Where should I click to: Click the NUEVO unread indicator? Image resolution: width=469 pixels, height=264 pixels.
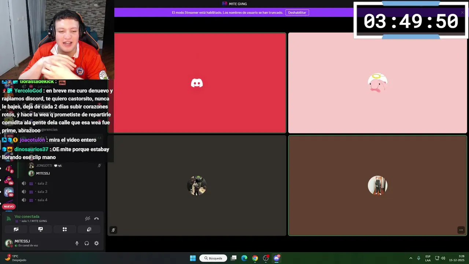(9, 206)
